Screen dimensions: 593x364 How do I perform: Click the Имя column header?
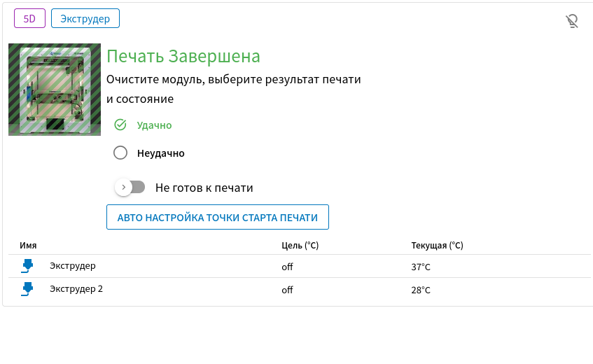[28, 246]
